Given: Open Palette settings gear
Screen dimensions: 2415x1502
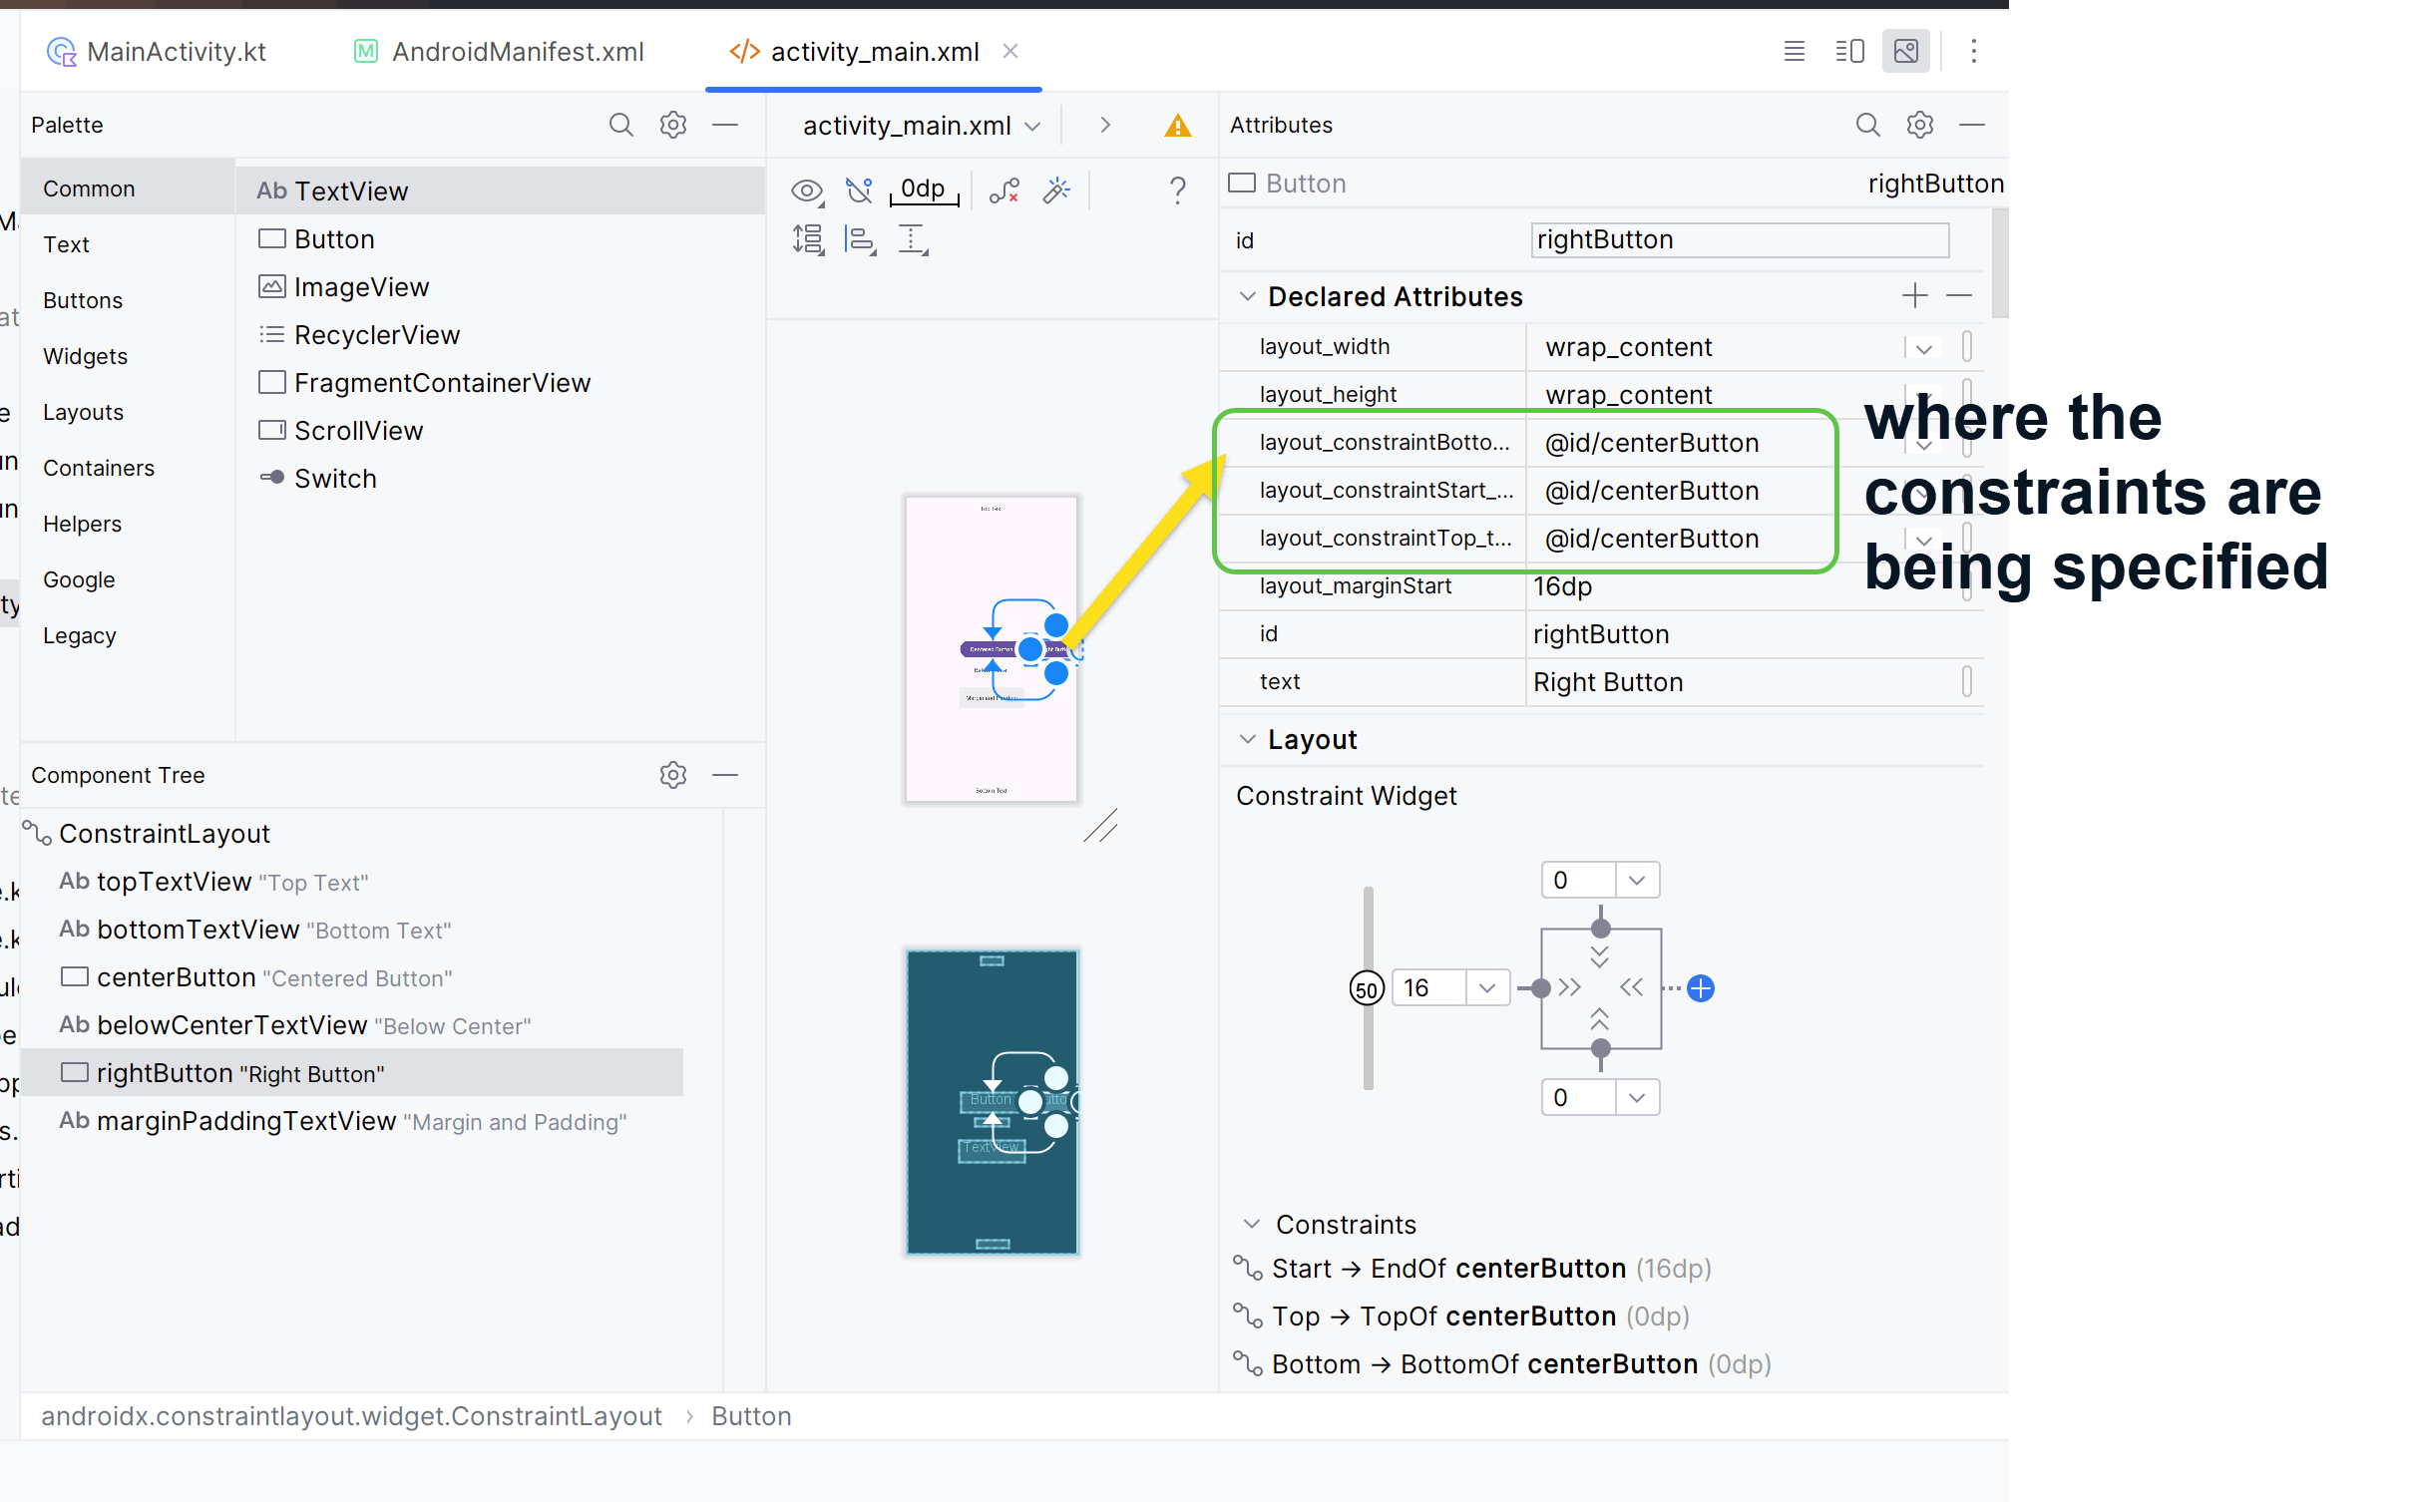Looking at the screenshot, I should tap(673, 125).
